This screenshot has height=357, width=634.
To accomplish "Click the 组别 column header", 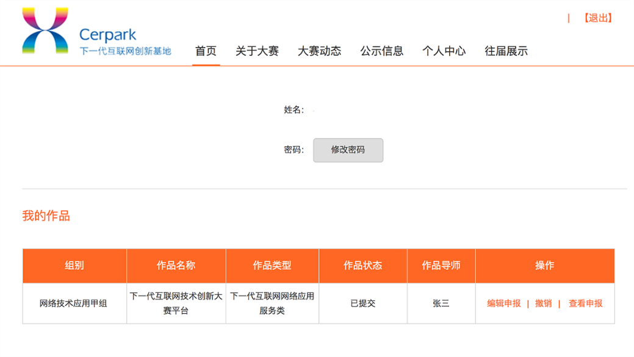I will [74, 265].
